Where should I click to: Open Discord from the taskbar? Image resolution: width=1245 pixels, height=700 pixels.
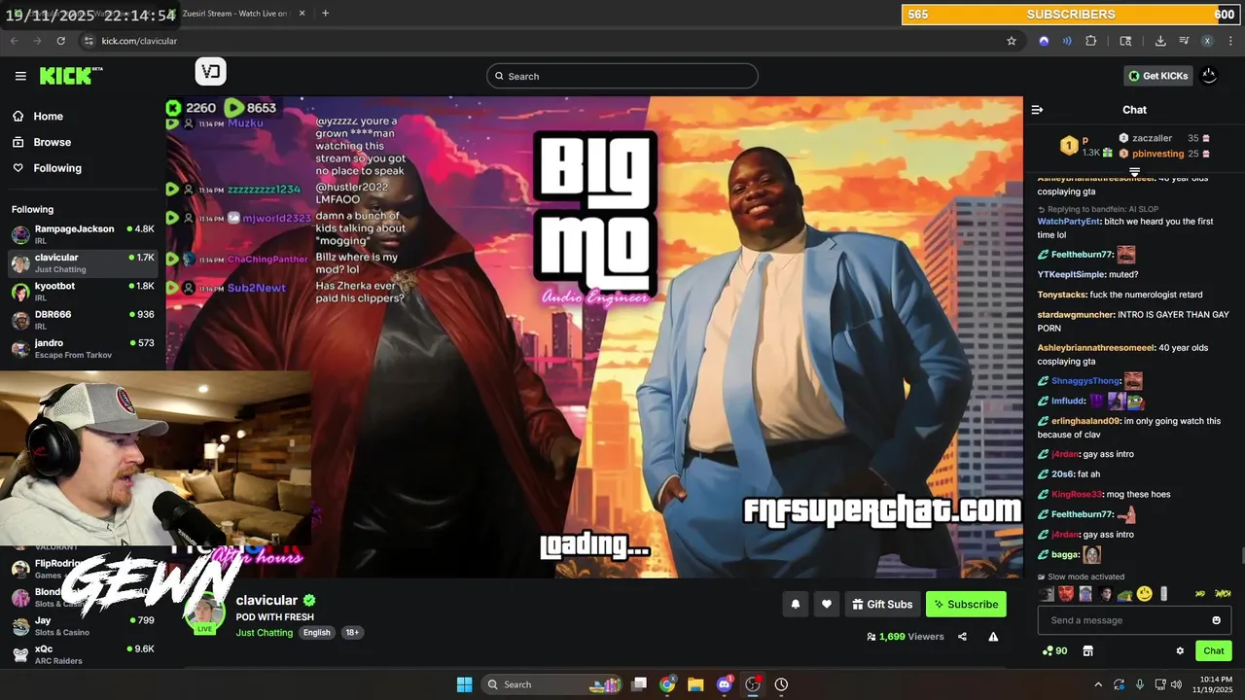[x=725, y=684]
